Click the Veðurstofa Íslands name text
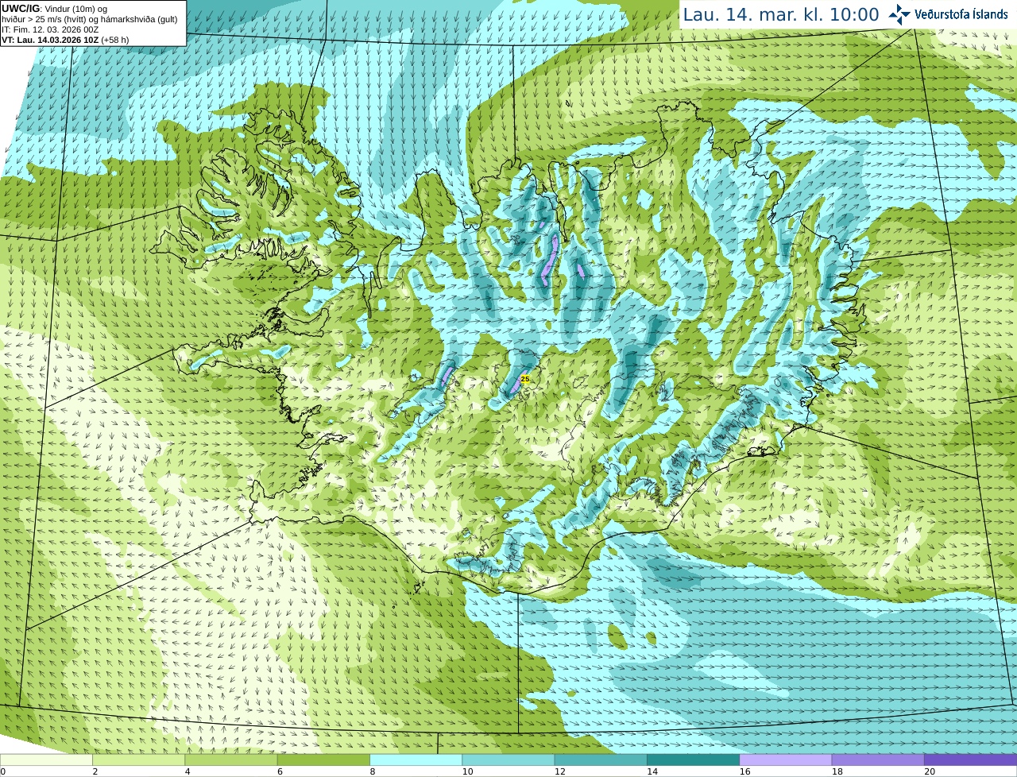The image size is (1017, 777). coord(961,14)
